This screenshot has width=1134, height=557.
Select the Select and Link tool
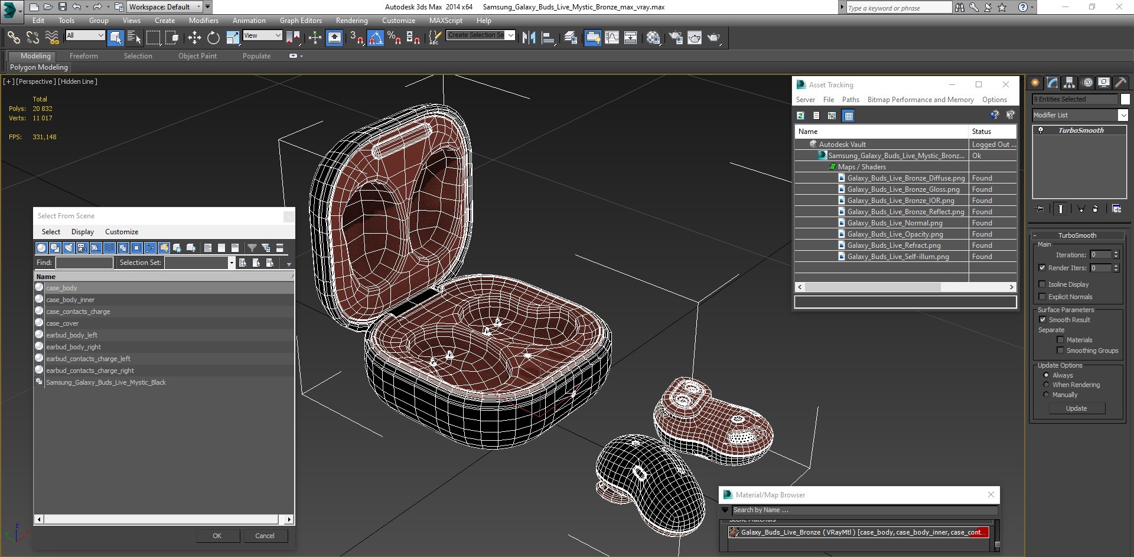point(13,38)
